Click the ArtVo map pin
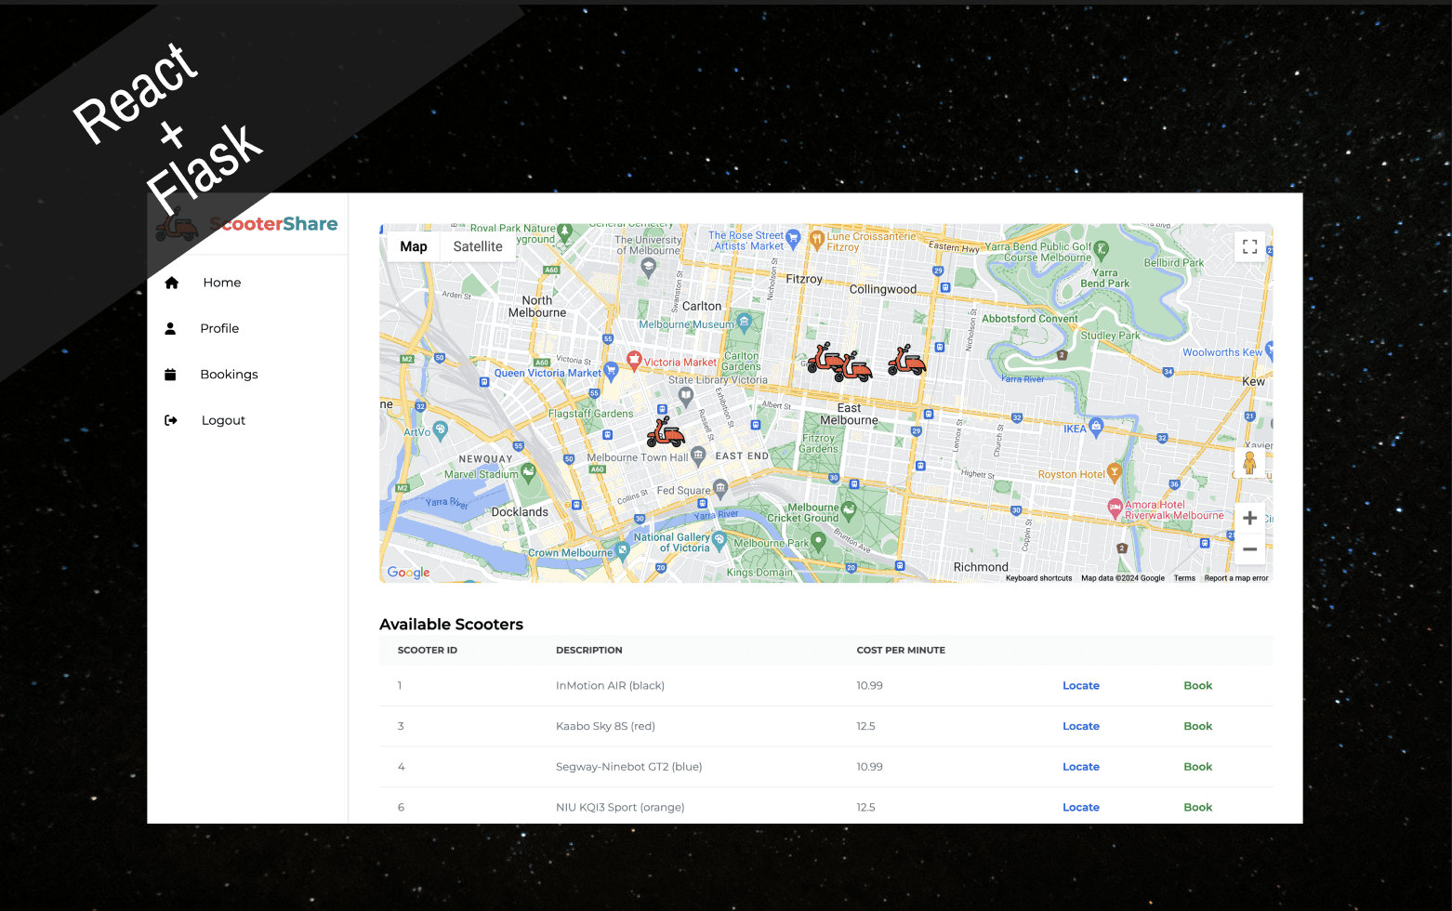The image size is (1452, 911). pyautogui.click(x=441, y=429)
